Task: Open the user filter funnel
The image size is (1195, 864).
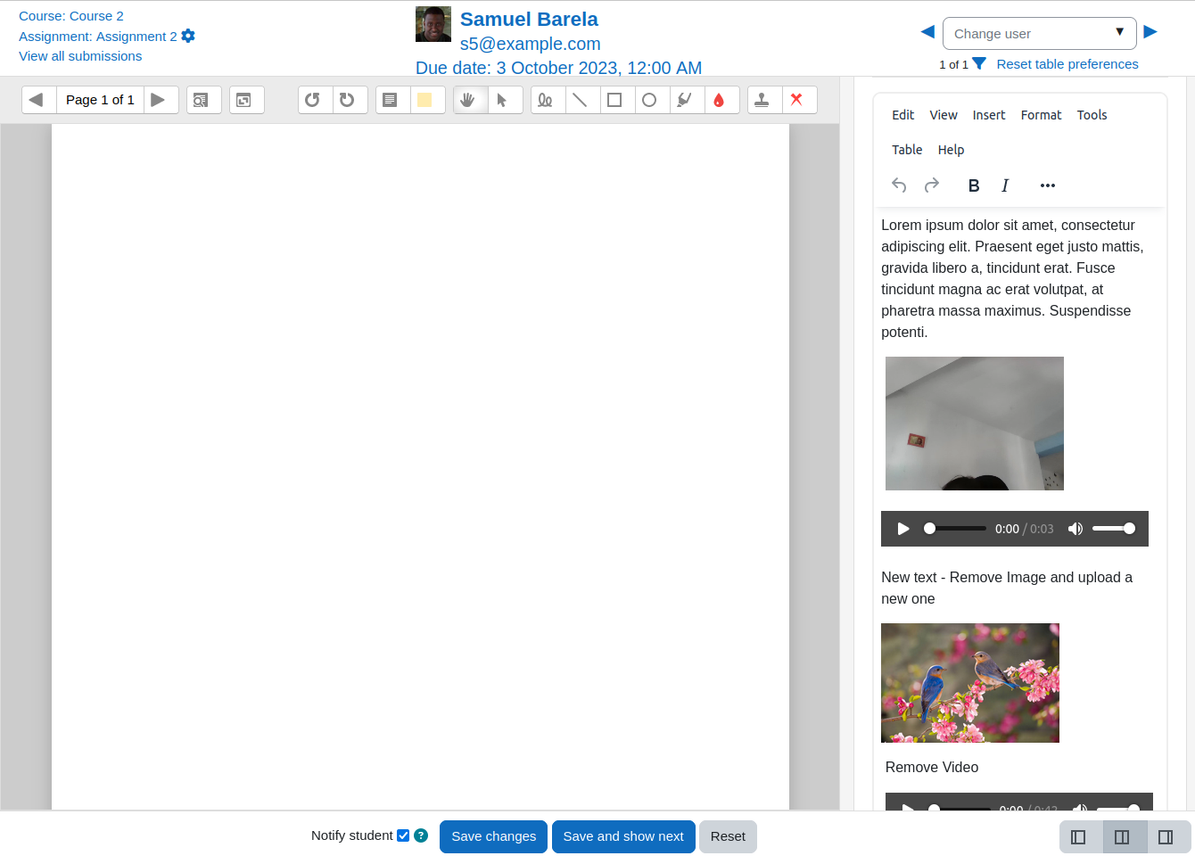Action: (979, 63)
